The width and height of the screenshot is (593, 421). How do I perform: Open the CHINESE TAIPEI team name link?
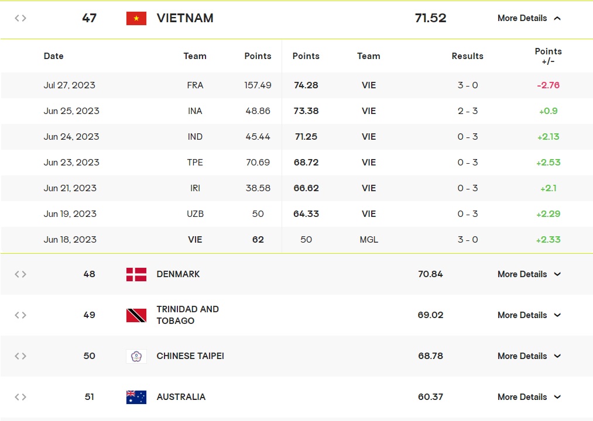(190, 356)
